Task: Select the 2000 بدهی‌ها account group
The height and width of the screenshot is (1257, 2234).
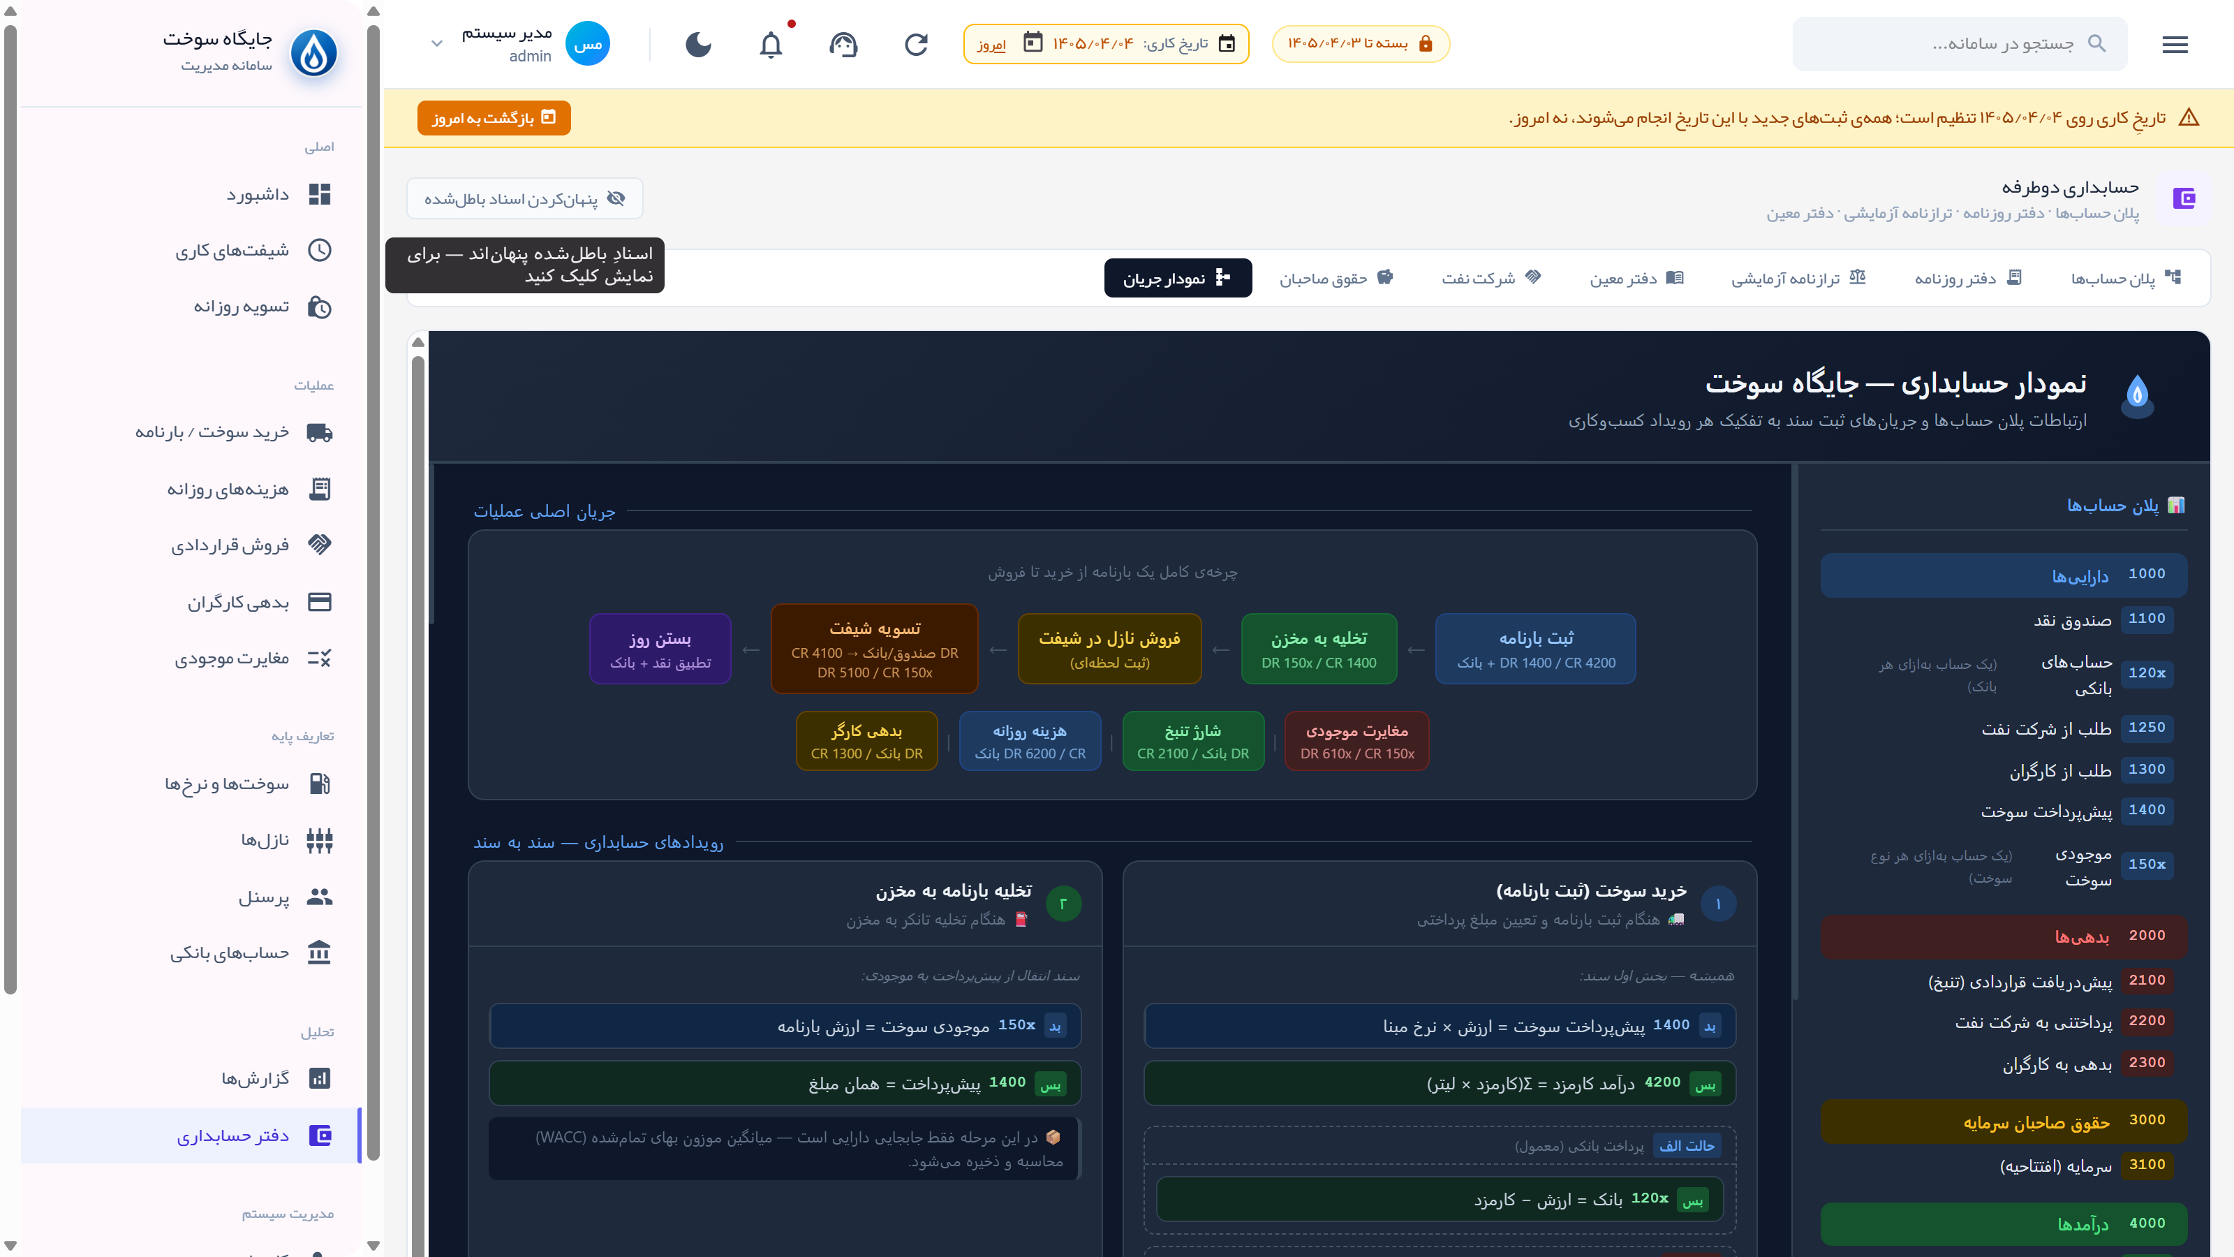Action: (x=2004, y=937)
